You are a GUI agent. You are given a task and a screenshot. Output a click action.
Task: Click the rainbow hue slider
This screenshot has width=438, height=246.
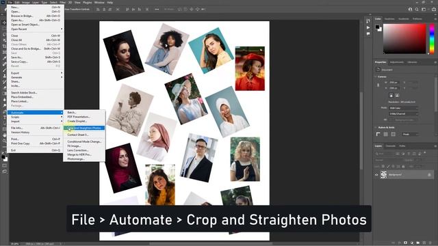(x=432, y=39)
